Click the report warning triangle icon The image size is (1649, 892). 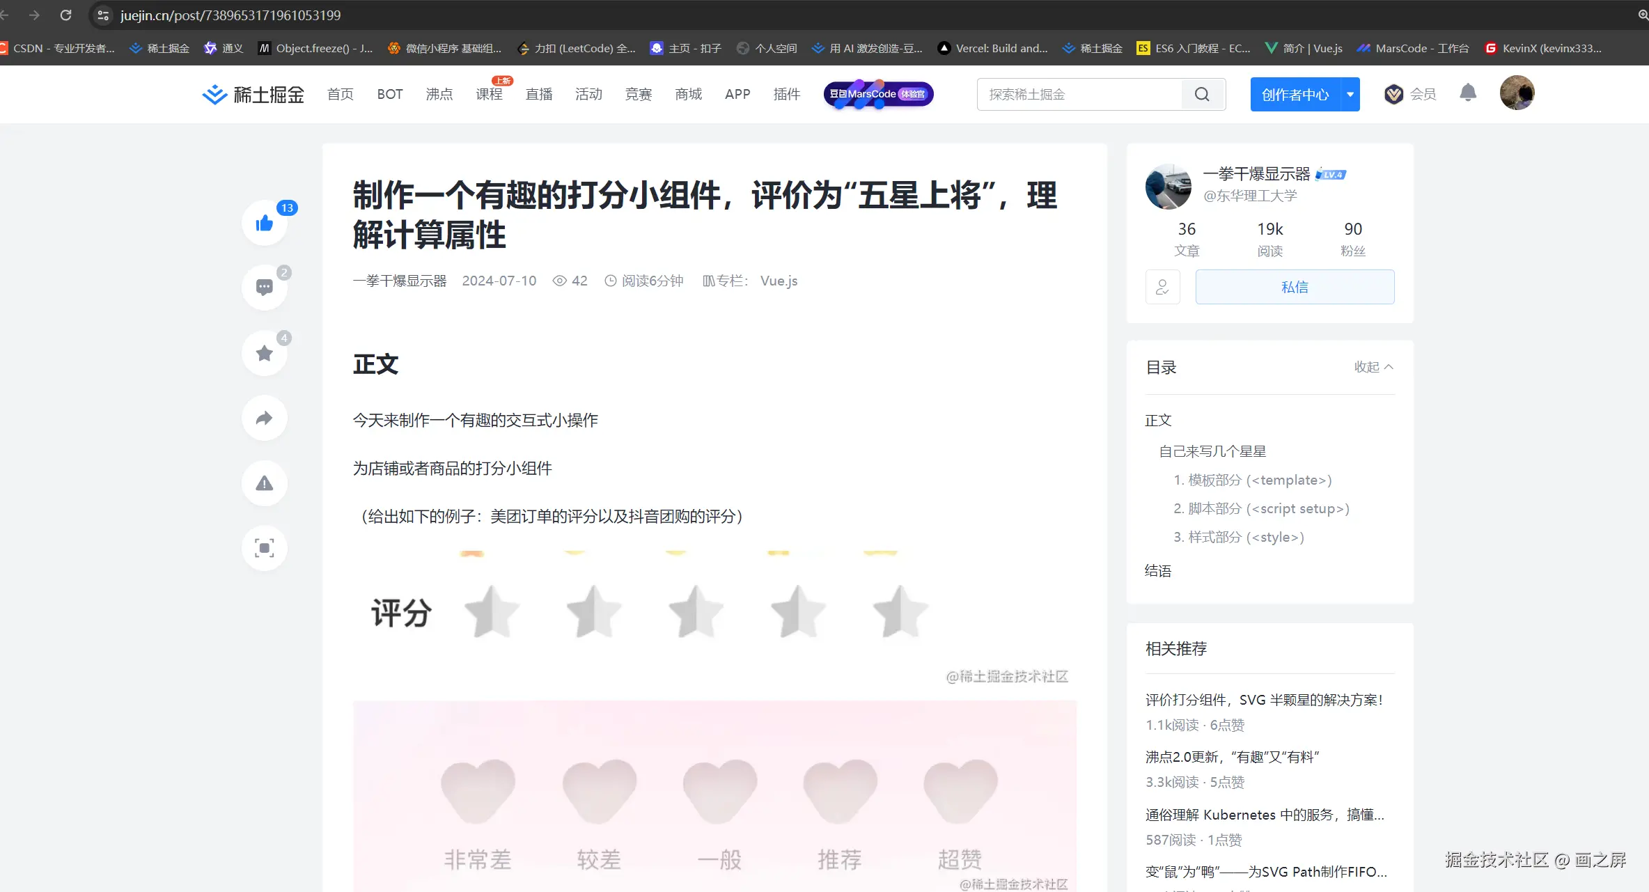265,483
